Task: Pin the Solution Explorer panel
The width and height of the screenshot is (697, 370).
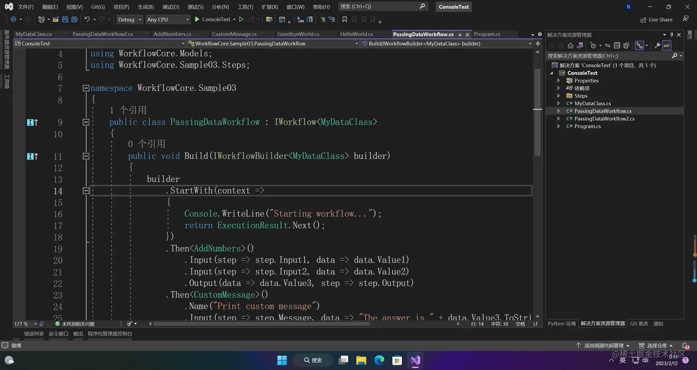Action: [x=672, y=35]
